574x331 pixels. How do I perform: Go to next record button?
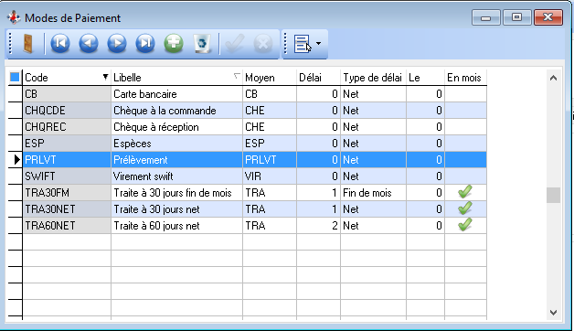pyautogui.click(x=117, y=44)
